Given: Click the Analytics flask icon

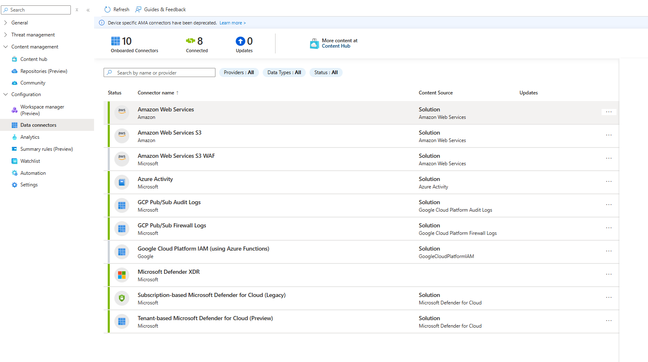Looking at the screenshot, I should tap(15, 137).
